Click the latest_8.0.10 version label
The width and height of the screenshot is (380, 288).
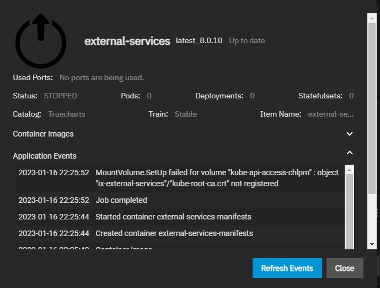coord(199,41)
